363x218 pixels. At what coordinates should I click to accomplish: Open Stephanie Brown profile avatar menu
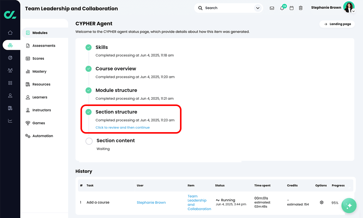tap(349, 7)
